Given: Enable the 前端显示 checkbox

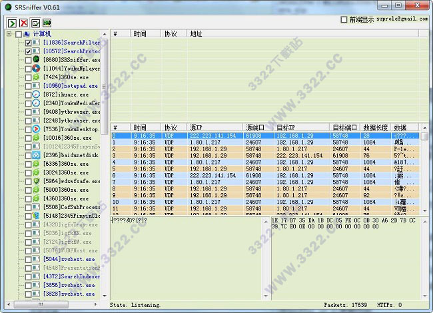Looking at the screenshot, I should click(x=344, y=19).
